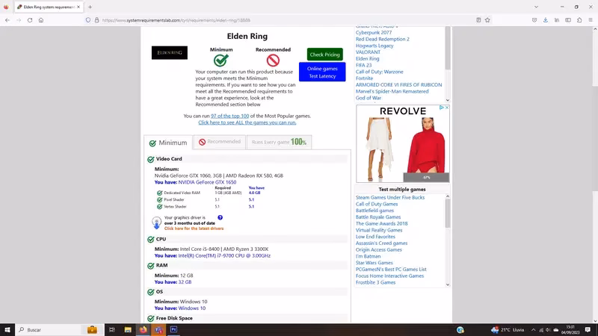Open Red Dead Redemption 2 link
The image size is (598, 336).
[383, 39]
